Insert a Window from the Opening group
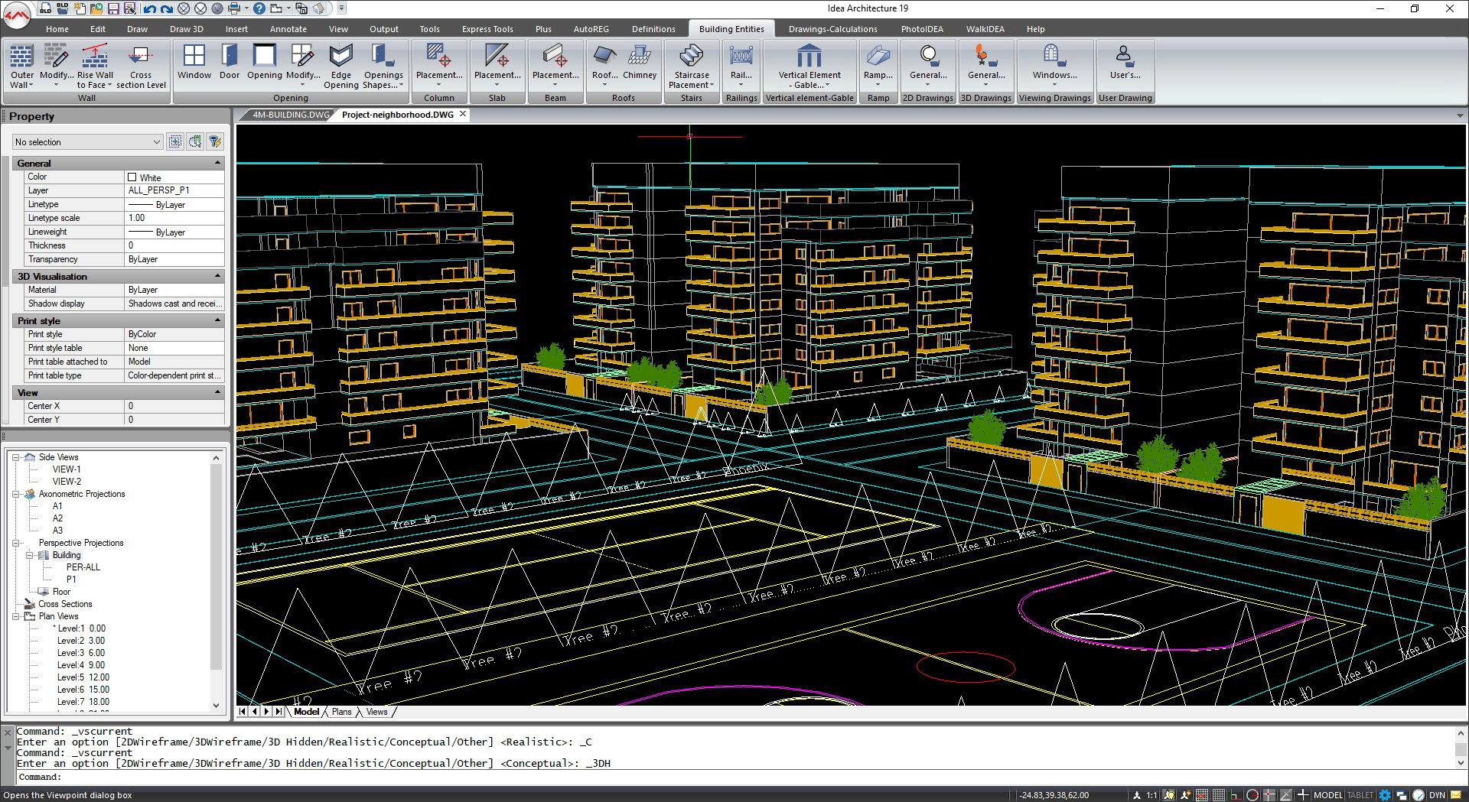The height and width of the screenshot is (802, 1469). 194,61
